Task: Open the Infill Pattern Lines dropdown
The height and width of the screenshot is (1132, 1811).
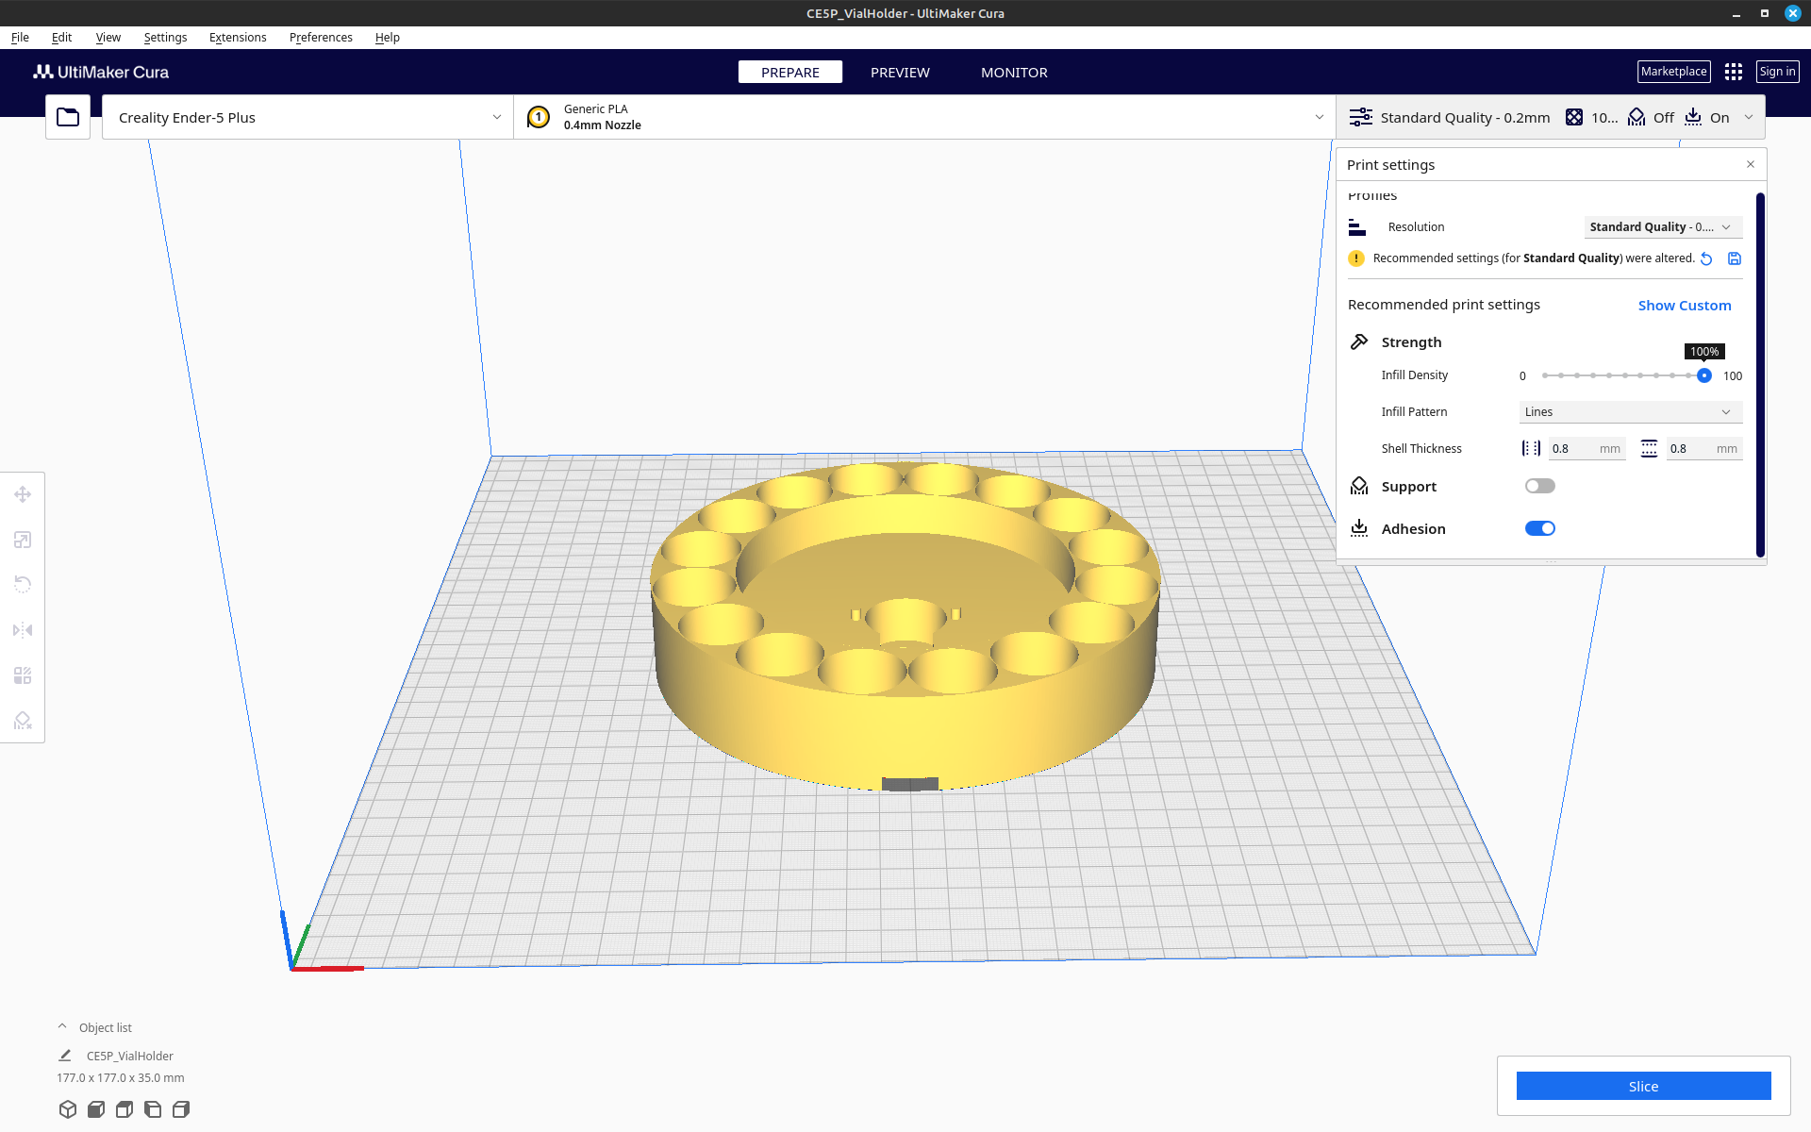Action: click(1631, 412)
